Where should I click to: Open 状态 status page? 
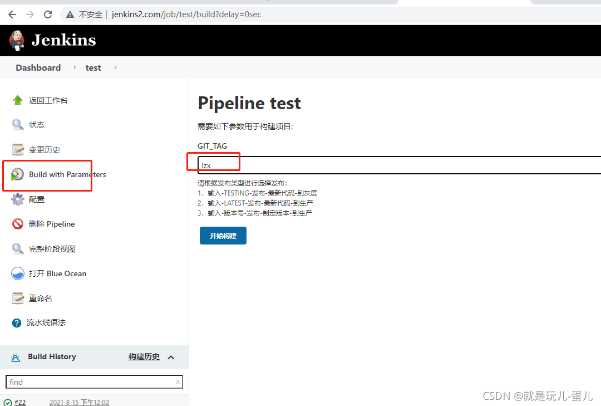tap(37, 125)
